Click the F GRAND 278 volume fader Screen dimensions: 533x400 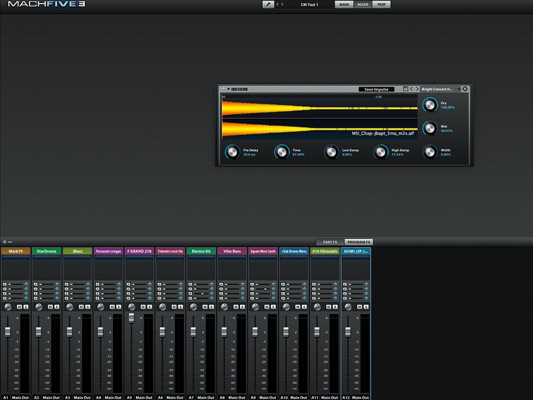pyautogui.click(x=132, y=318)
